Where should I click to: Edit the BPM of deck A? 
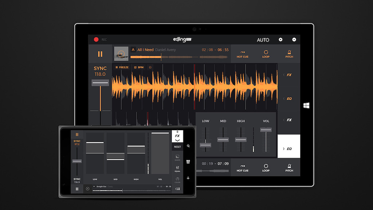pos(139,67)
